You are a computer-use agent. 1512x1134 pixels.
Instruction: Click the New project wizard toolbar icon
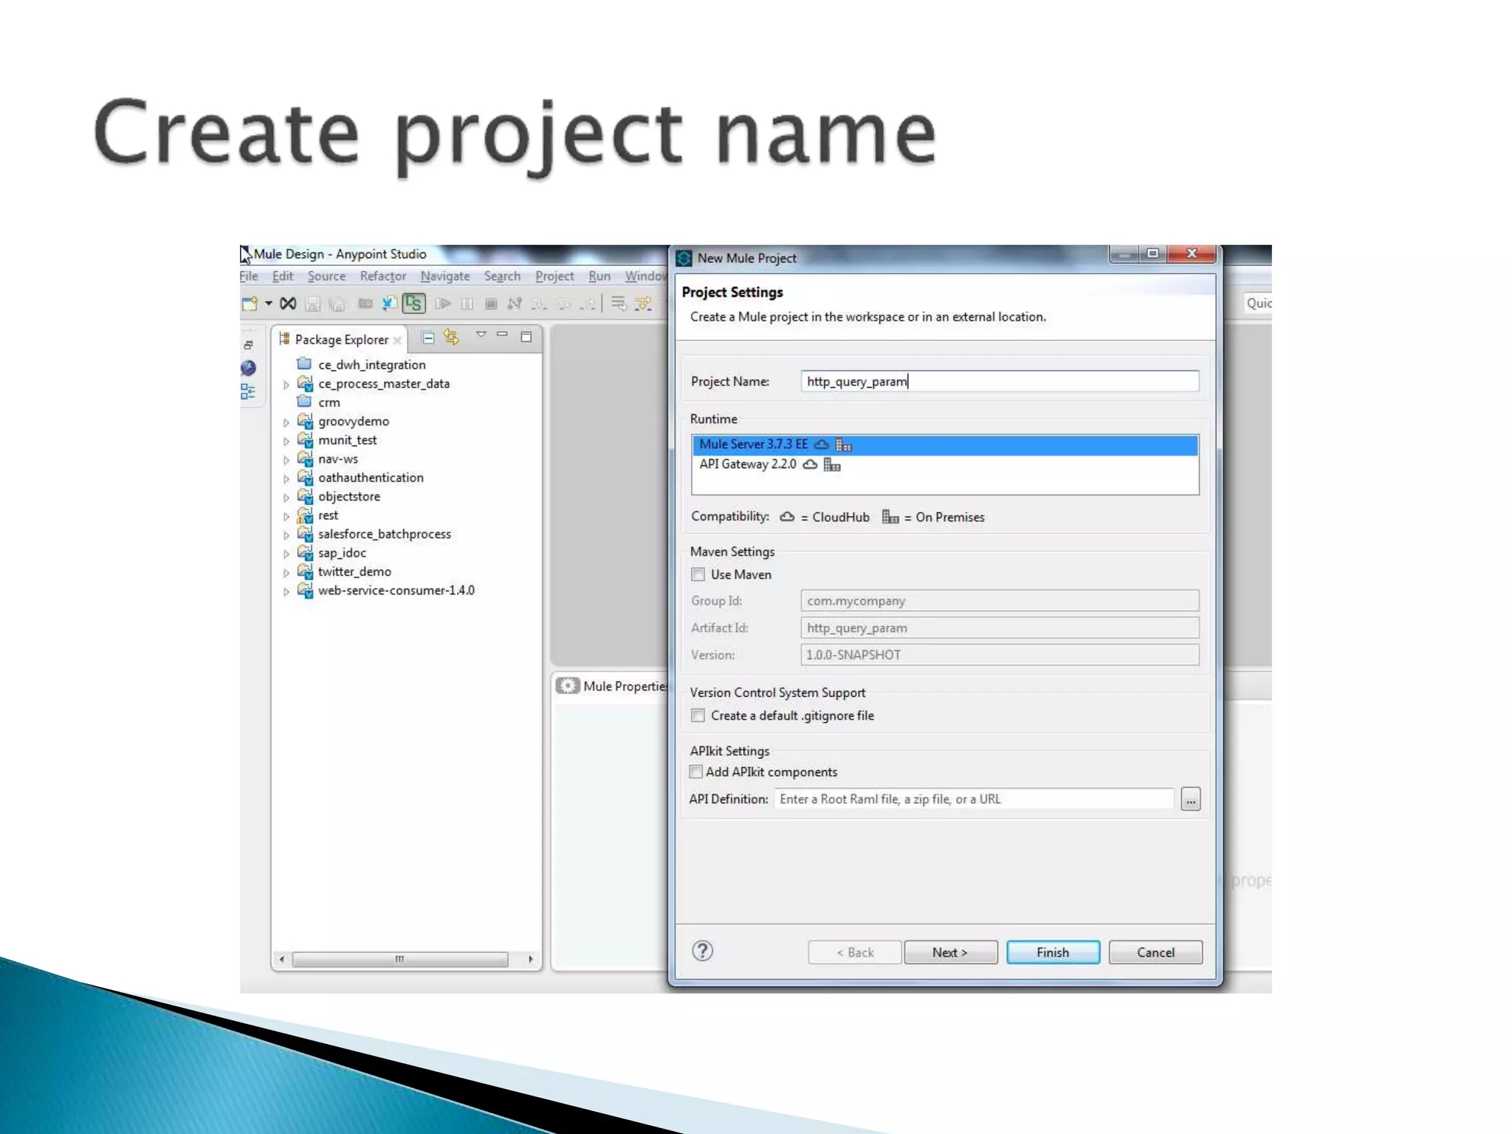(x=250, y=303)
